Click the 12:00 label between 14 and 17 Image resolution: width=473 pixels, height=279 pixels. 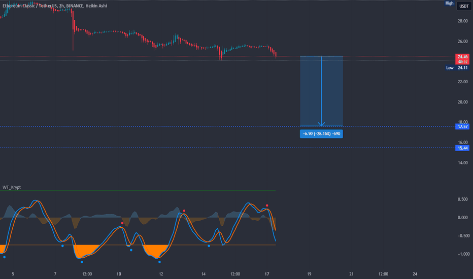click(235, 274)
